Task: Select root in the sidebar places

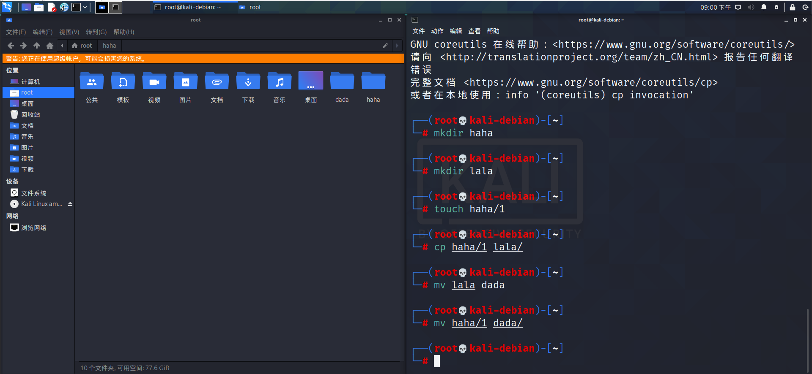Action: [38, 93]
